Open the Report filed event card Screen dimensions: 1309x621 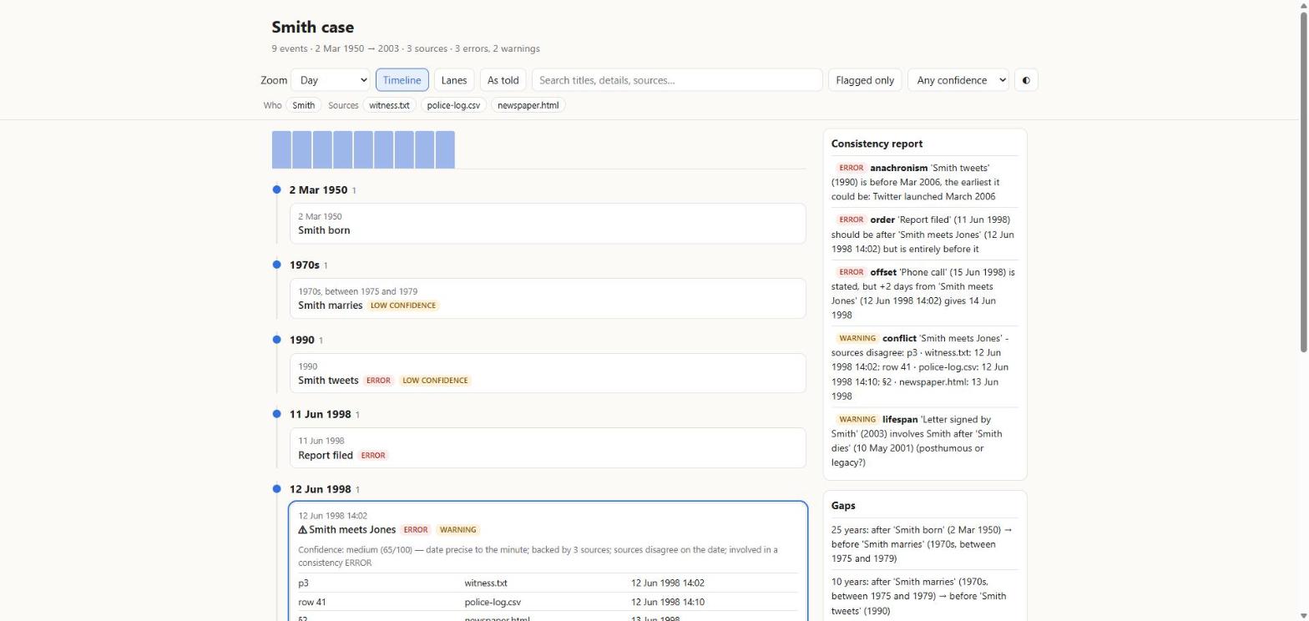click(548, 447)
